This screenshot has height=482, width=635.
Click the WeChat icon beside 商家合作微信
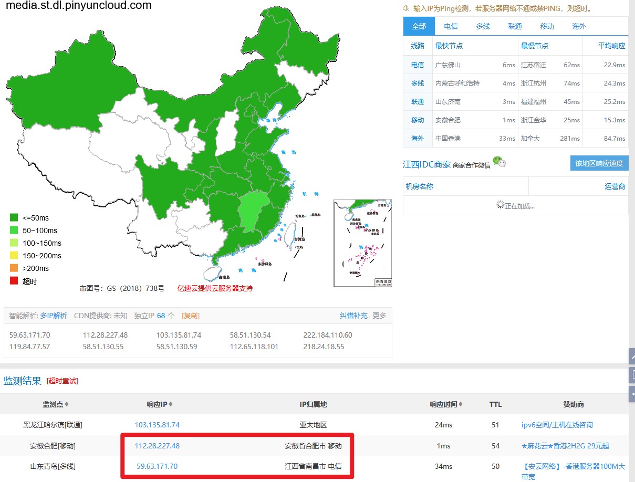(x=499, y=162)
